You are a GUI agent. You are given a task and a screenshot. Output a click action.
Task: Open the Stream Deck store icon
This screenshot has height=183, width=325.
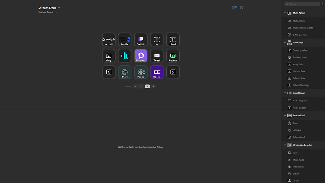pos(234,7)
